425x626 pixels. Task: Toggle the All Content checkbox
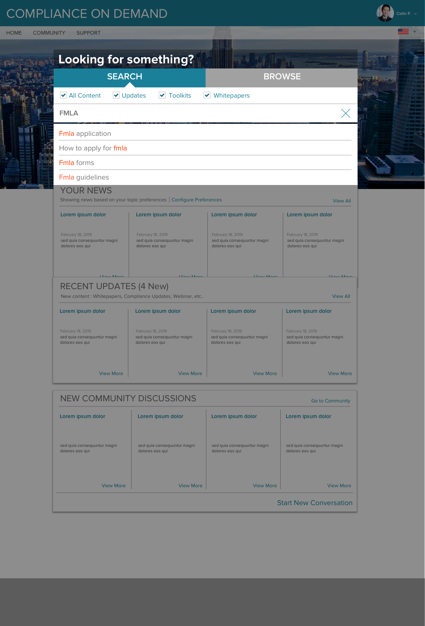pos(63,95)
